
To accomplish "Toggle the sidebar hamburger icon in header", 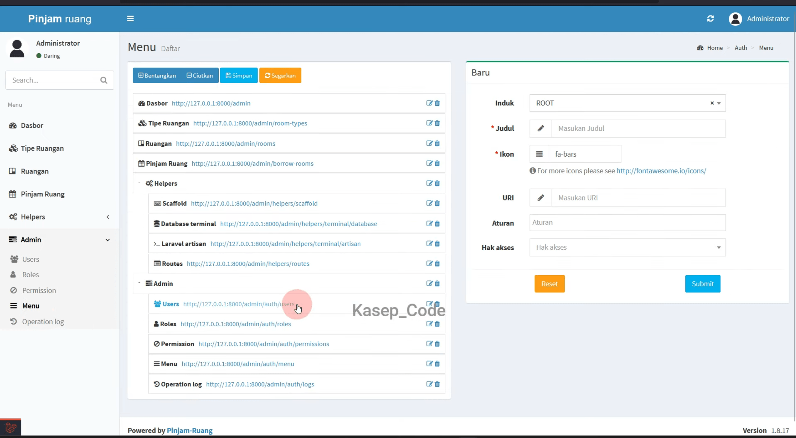I will [x=130, y=19].
